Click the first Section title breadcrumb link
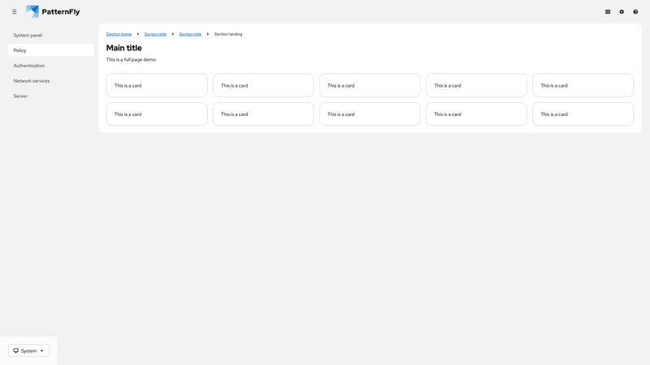650x365 pixels. (155, 34)
